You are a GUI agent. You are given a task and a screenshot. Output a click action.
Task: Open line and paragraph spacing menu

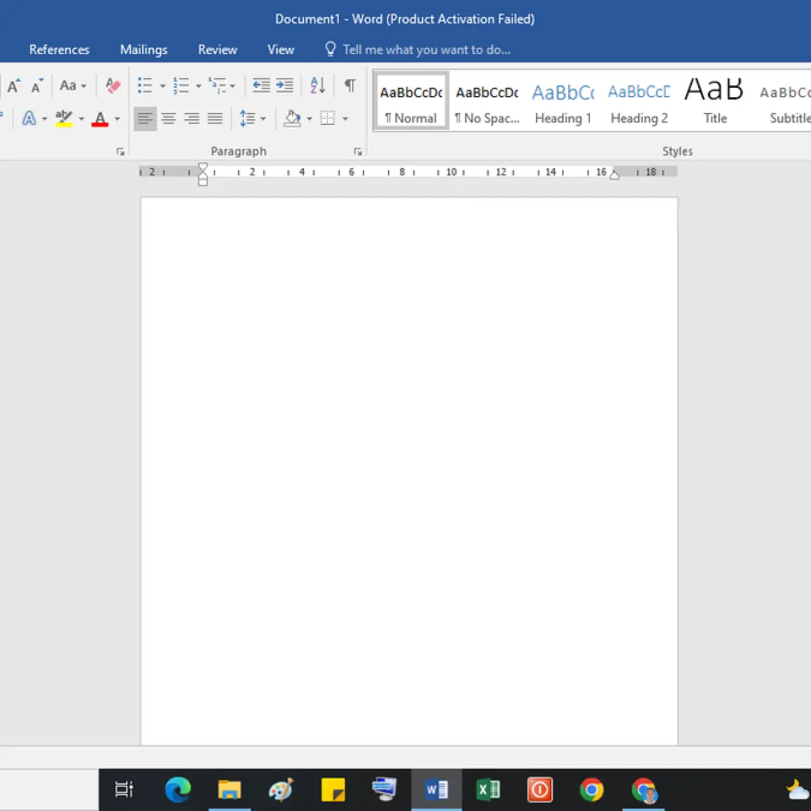coord(253,119)
